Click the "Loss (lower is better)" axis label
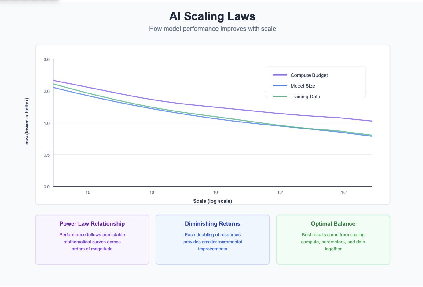 27,123
